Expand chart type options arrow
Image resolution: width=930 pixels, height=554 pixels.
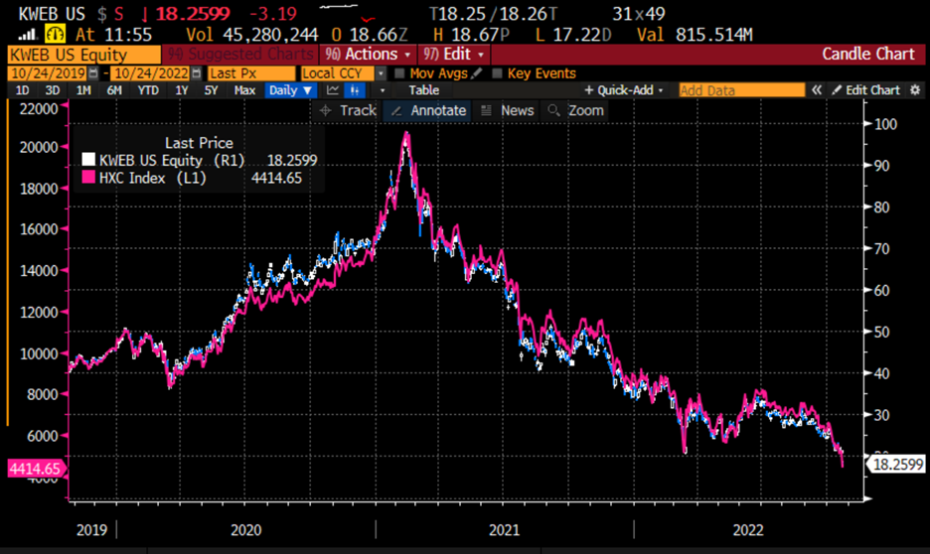(x=383, y=90)
